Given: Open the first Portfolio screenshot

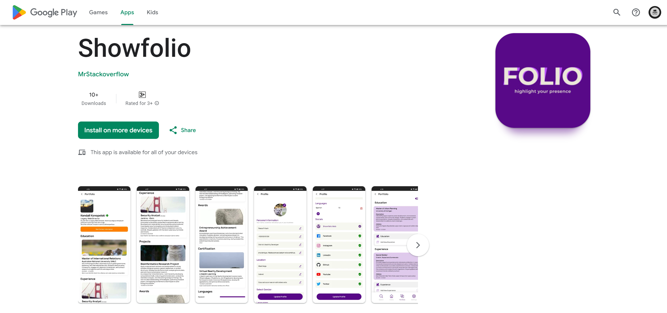Looking at the screenshot, I should click(x=104, y=245).
